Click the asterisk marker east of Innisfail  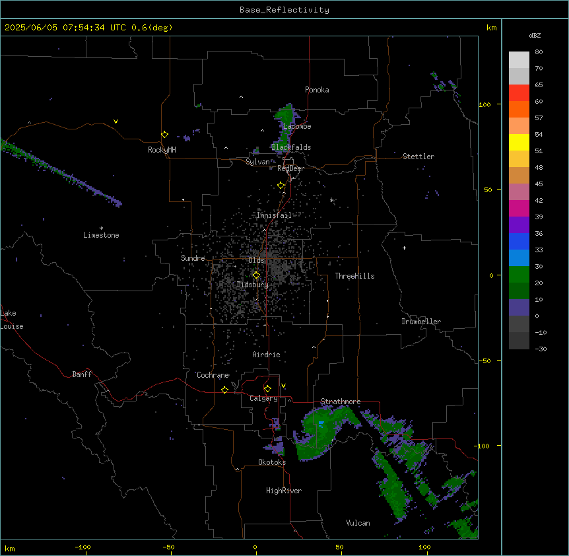331,200
